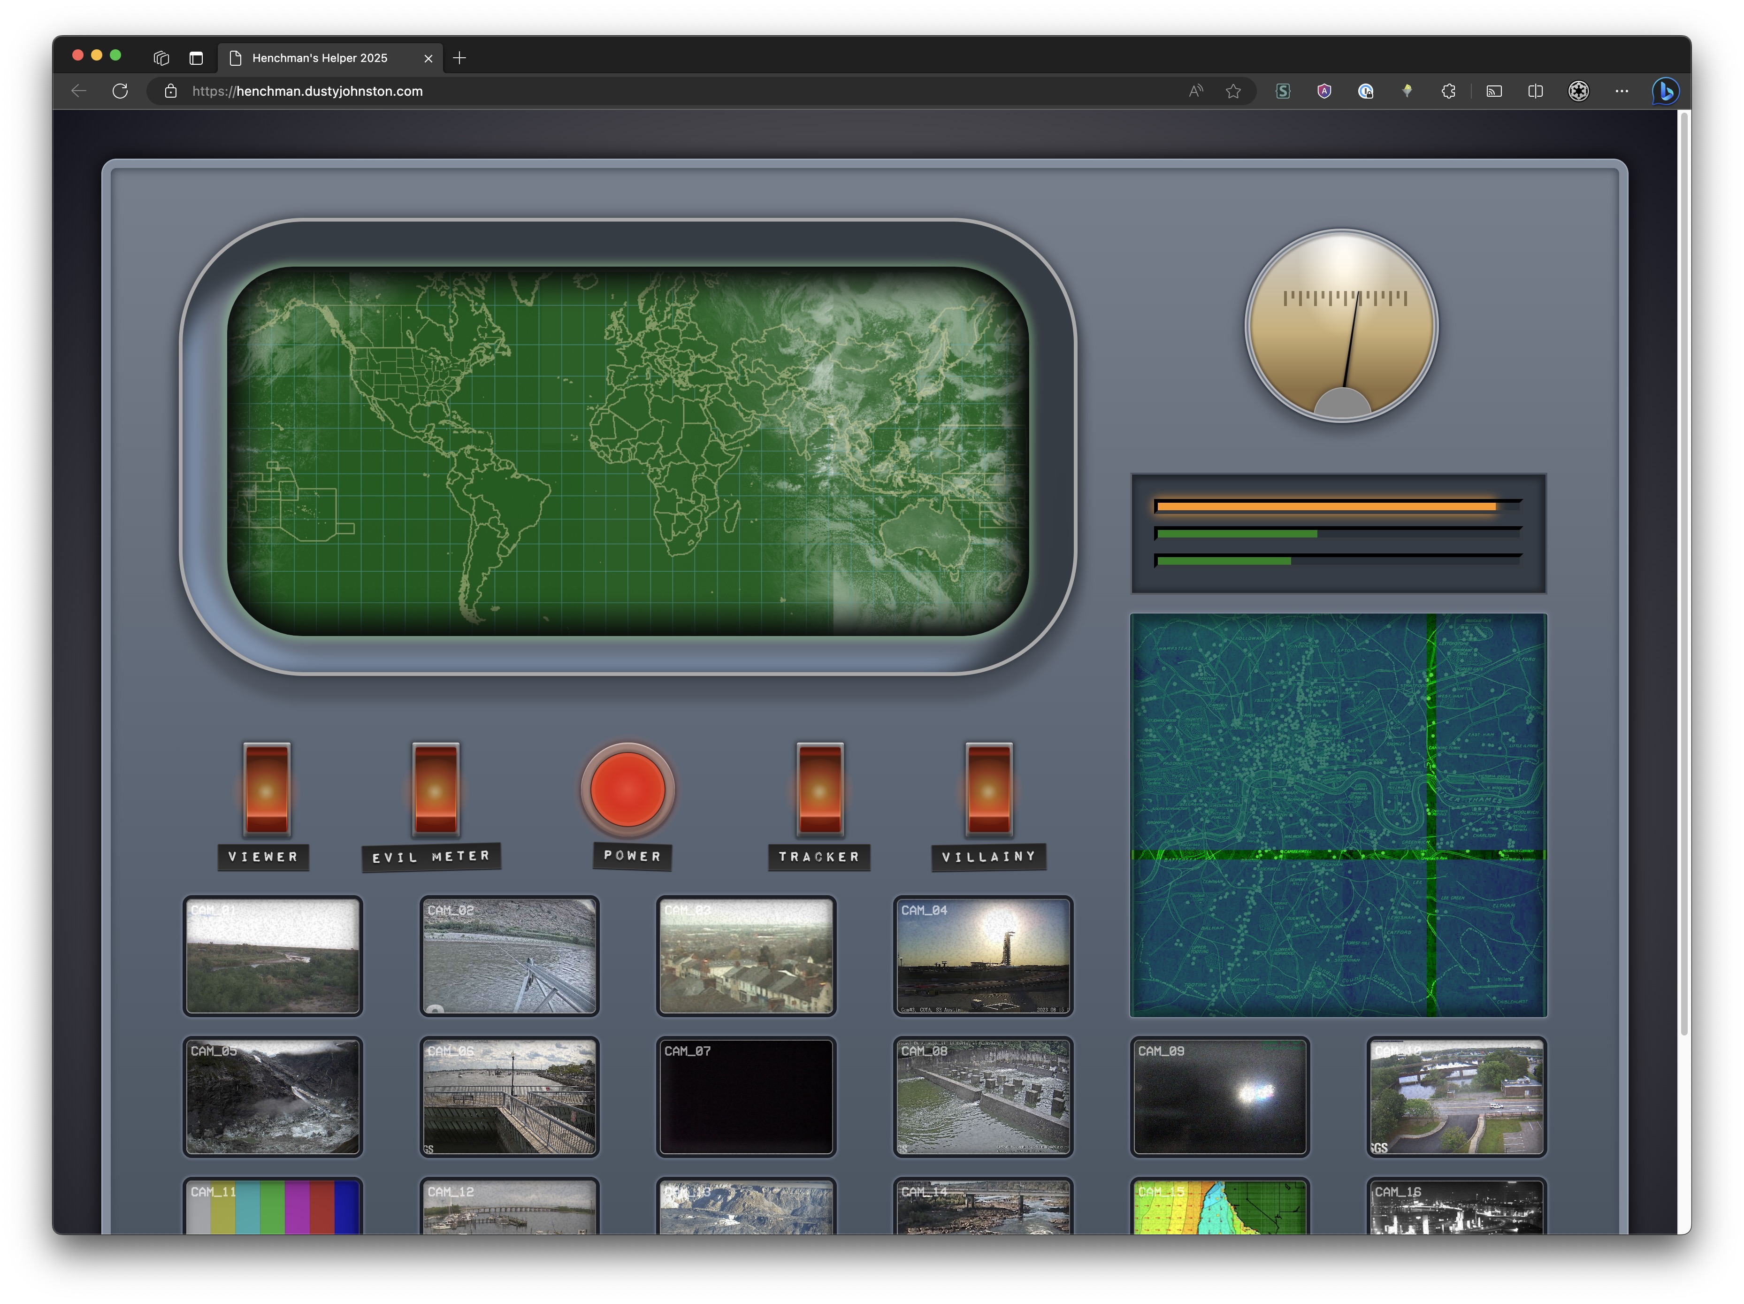This screenshot has height=1304, width=1744.
Task: Add page to favorites with star icon
Action: point(1234,92)
